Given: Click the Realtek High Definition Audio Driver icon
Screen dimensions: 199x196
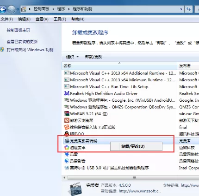Looking at the screenshot, I should click(67, 93).
